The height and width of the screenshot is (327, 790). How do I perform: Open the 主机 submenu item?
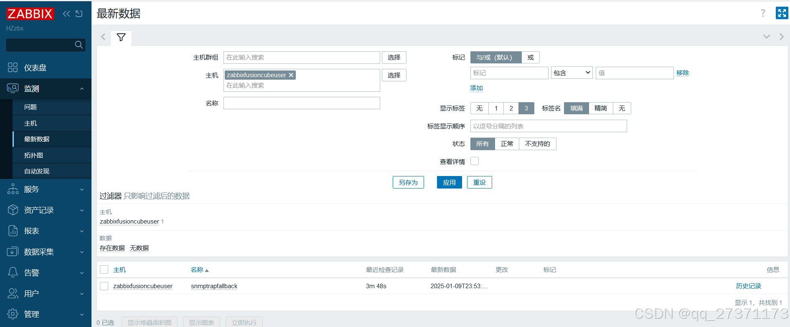[x=52, y=123]
